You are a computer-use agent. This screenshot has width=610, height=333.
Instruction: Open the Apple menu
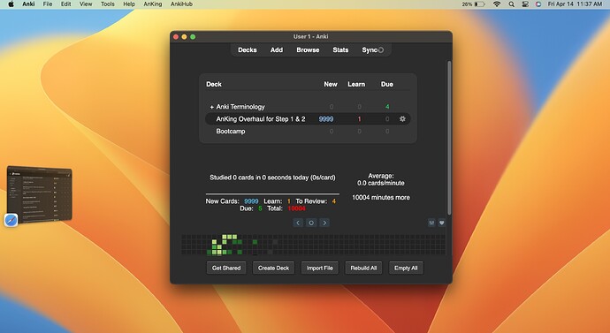11,4
